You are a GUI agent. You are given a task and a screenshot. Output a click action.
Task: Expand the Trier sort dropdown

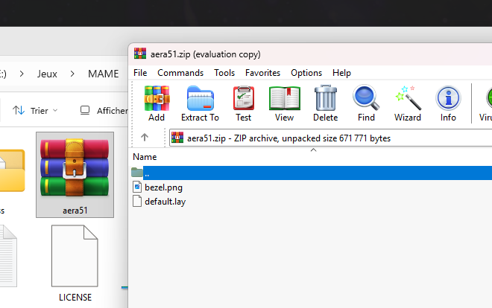[35, 111]
